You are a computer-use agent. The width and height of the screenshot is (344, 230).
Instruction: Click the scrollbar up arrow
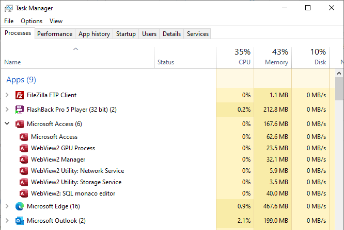pyautogui.click(x=339, y=73)
